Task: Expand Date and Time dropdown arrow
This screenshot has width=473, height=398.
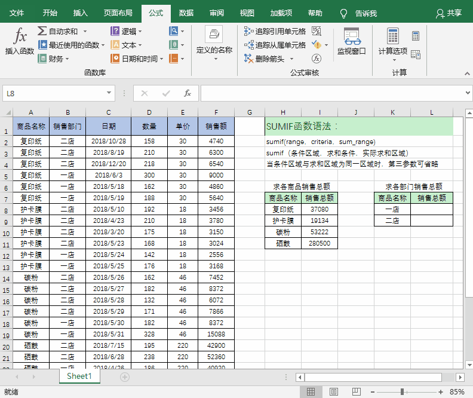Action: [162, 59]
